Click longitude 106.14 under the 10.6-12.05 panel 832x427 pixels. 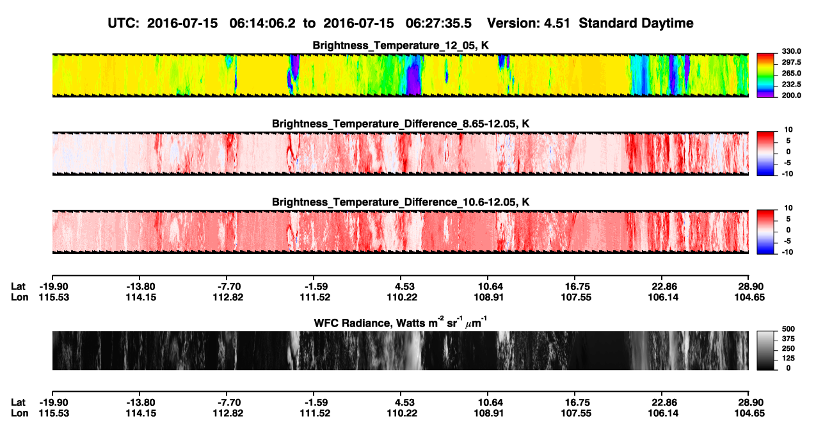663,297
